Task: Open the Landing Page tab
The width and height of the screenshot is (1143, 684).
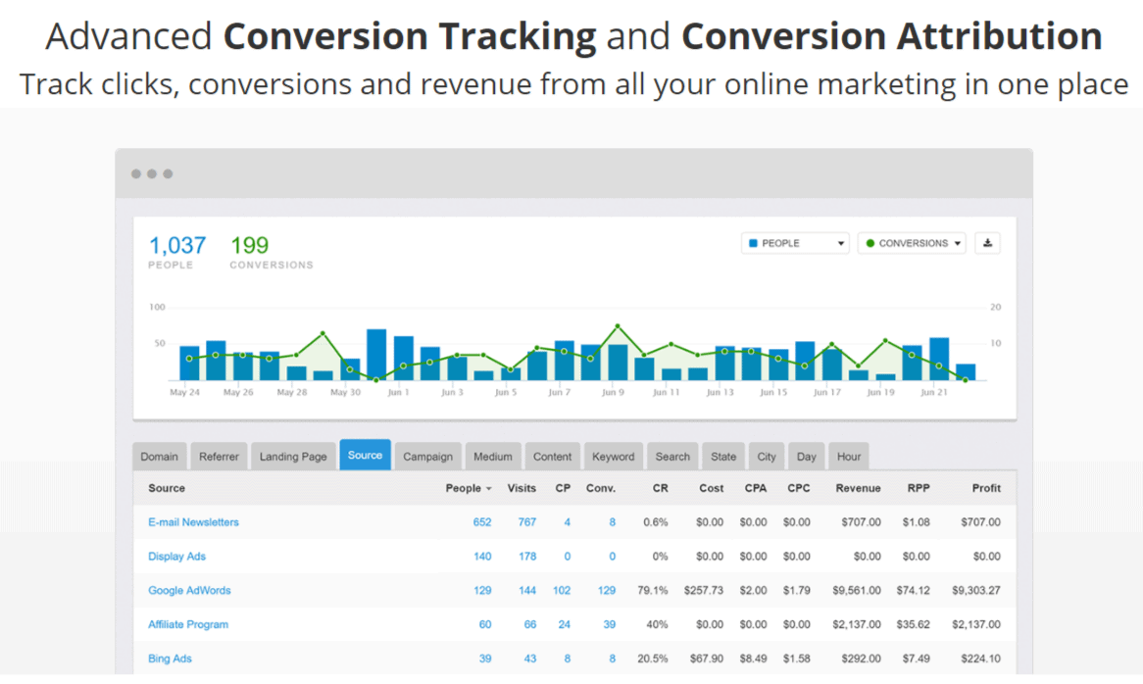Action: tap(293, 457)
